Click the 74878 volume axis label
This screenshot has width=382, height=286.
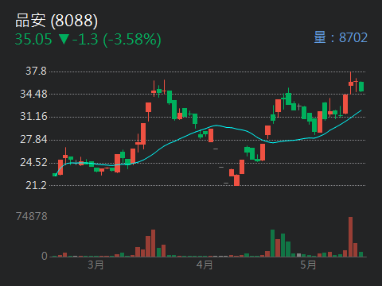32,216
